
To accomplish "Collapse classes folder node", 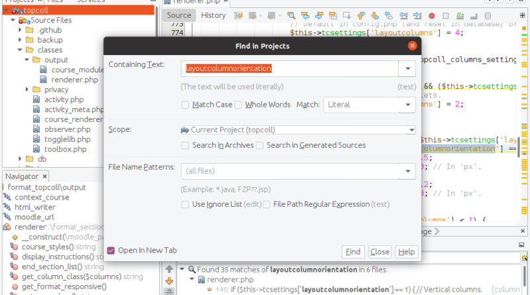I will [x=20, y=50].
